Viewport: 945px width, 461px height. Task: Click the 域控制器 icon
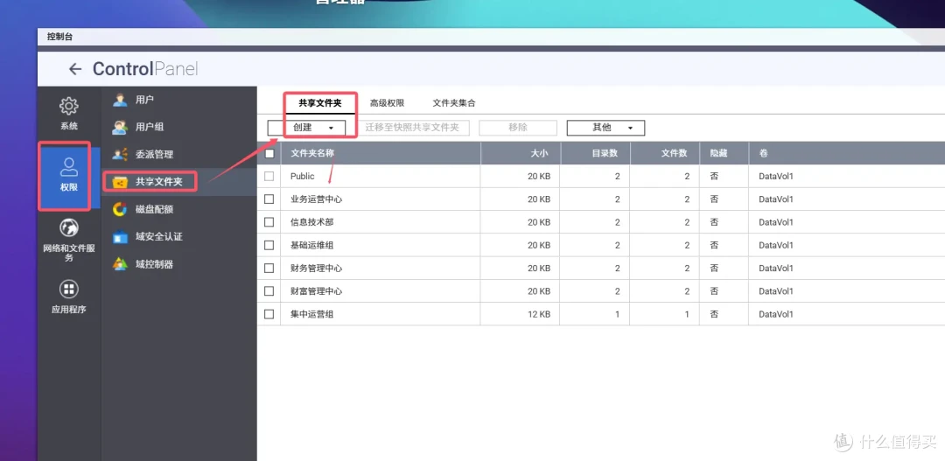pyautogui.click(x=120, y=264)
